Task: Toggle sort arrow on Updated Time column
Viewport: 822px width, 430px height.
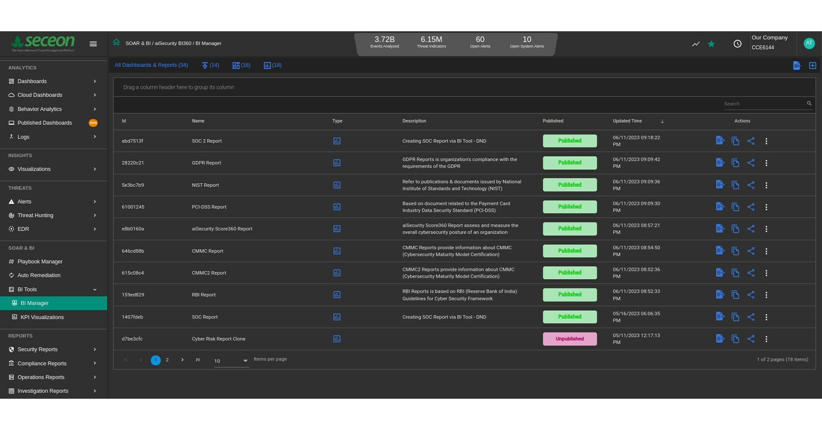Action: [x=662, y=121]
